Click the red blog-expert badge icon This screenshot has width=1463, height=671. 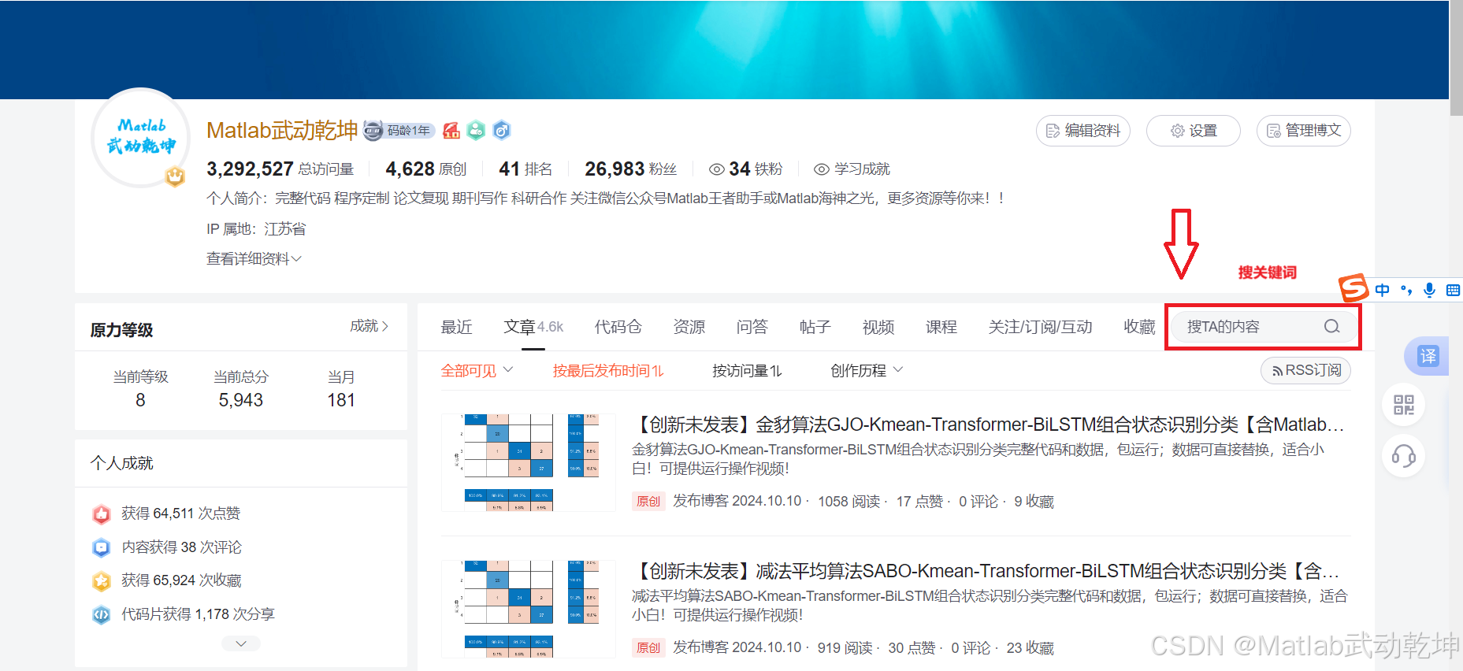coord(451,131)
